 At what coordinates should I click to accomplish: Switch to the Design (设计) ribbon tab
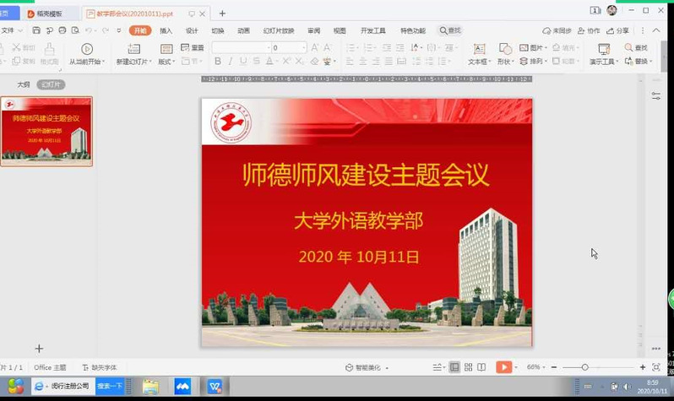(x=192, y=30)
